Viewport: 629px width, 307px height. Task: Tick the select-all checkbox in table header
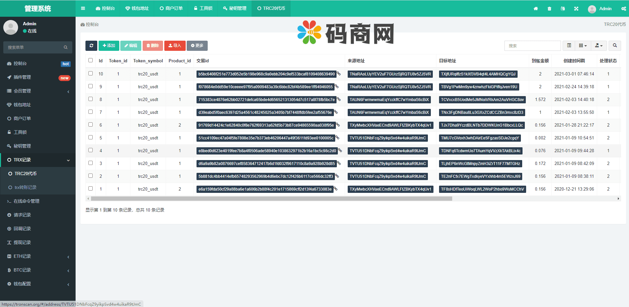(x=90, y=60)
